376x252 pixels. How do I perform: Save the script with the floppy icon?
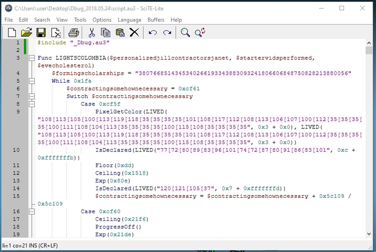pyautogui.click(x=41, y=32)
